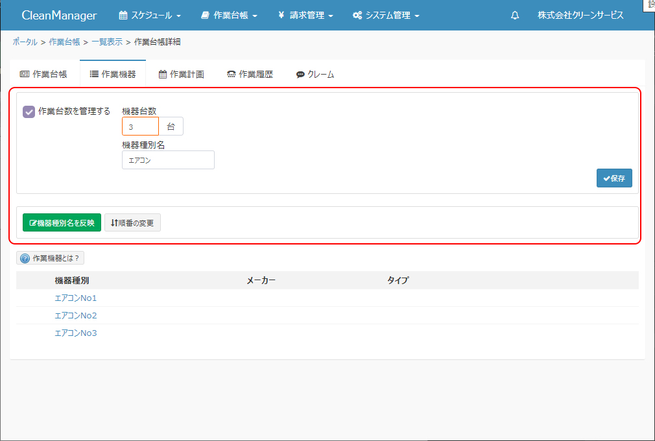Open the エアコンNo1 link
The height and width of the screenshot is (441, 655).
point(76,298)
